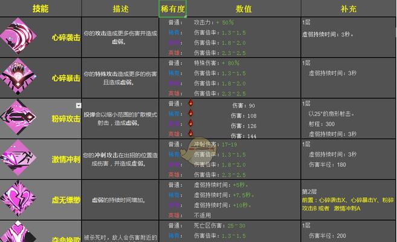Click the value 伤害:108

(244, 116)
